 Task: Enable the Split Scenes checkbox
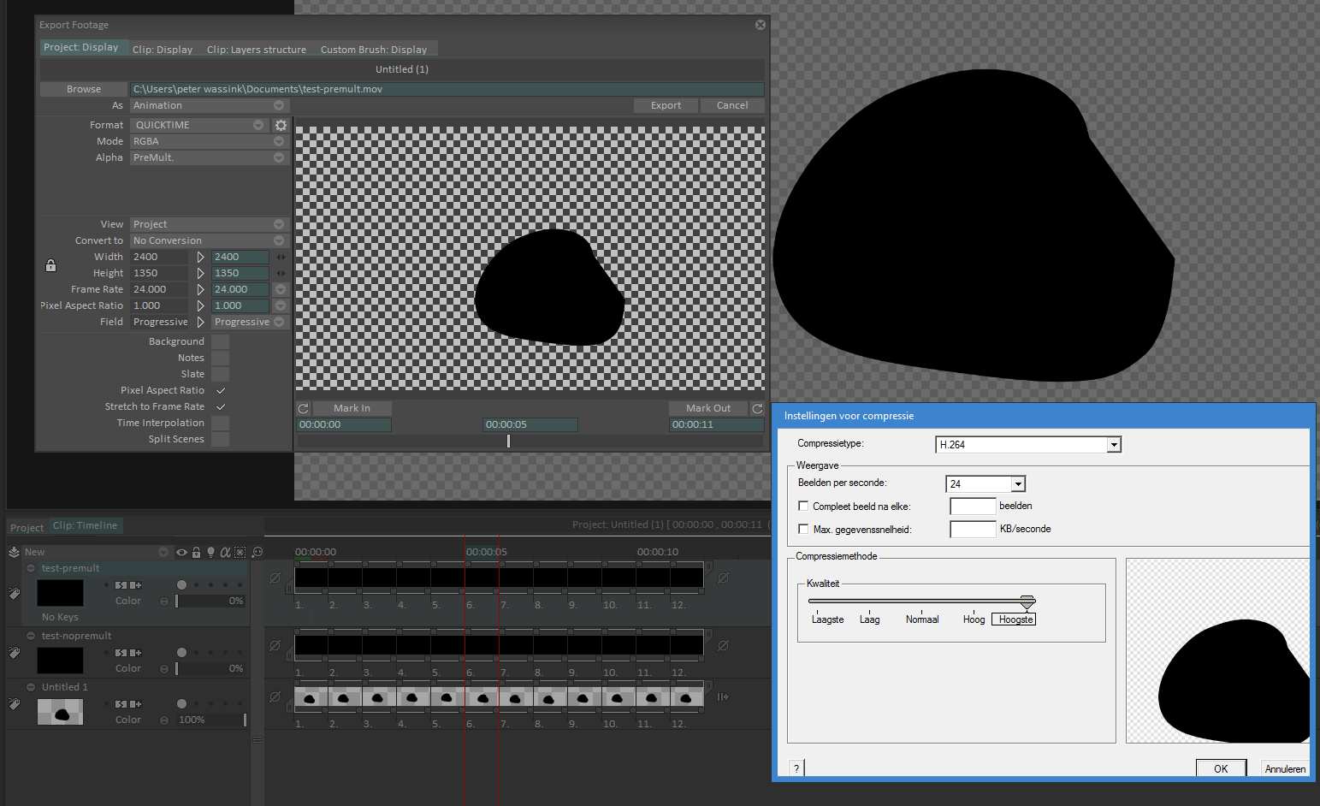[x=220, y=439]
